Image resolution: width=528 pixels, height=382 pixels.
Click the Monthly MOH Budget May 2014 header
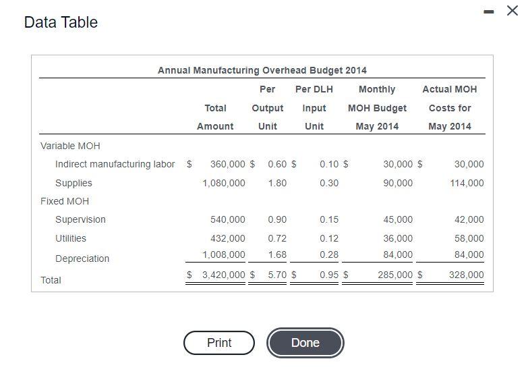(x=377, y=107)
